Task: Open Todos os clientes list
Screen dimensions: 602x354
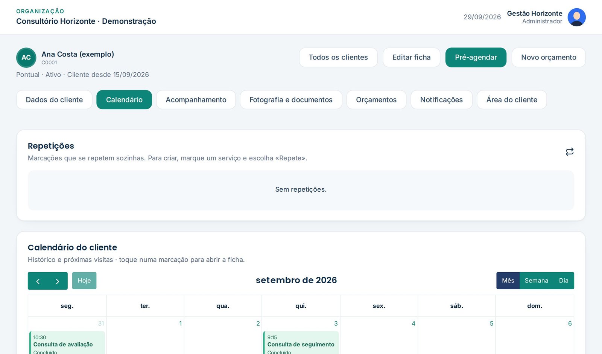Action: (338, 57)
